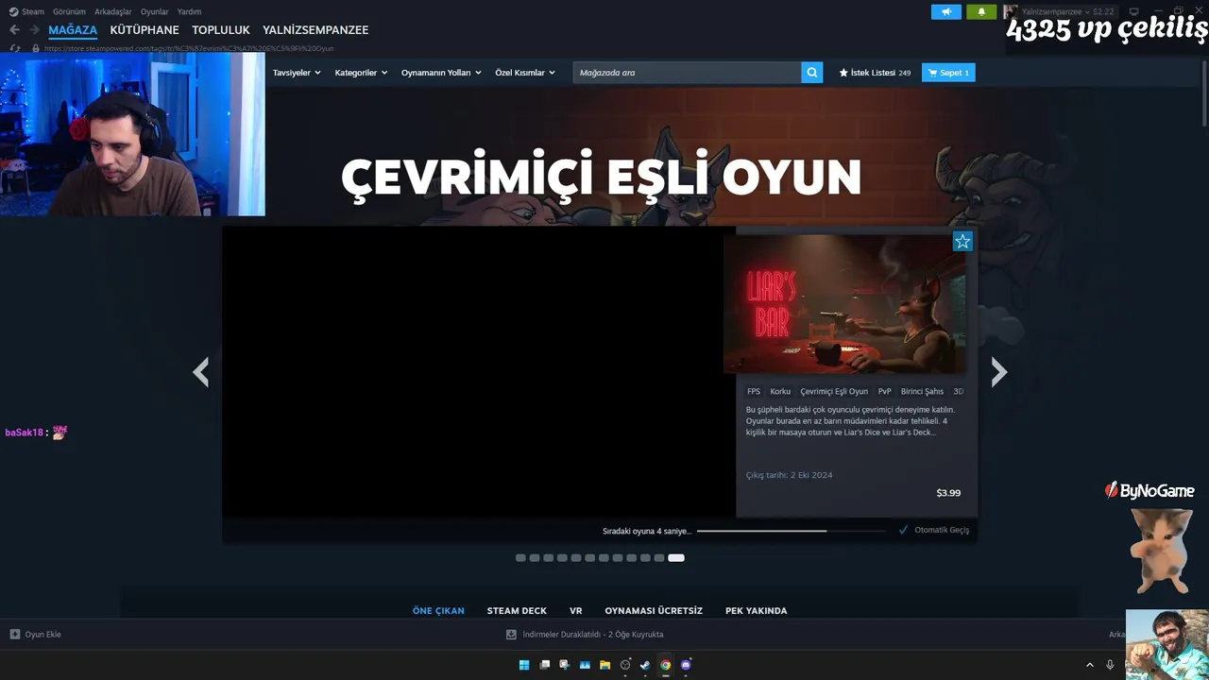Select the seventh carousel page dot
This screenshot has width=1209, height=680.
point(604,558)
